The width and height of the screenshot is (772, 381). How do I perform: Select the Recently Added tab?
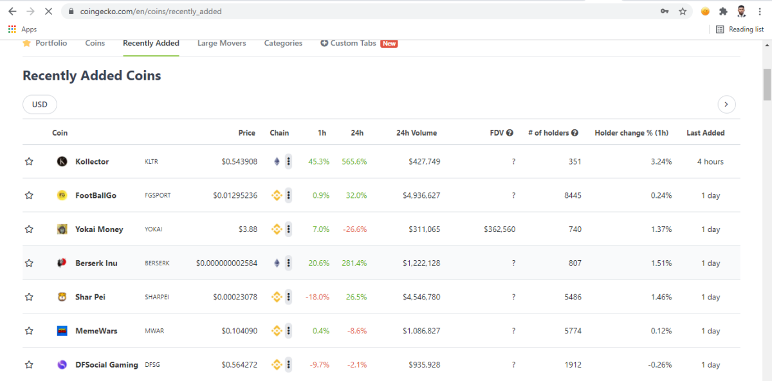point(151,44)
